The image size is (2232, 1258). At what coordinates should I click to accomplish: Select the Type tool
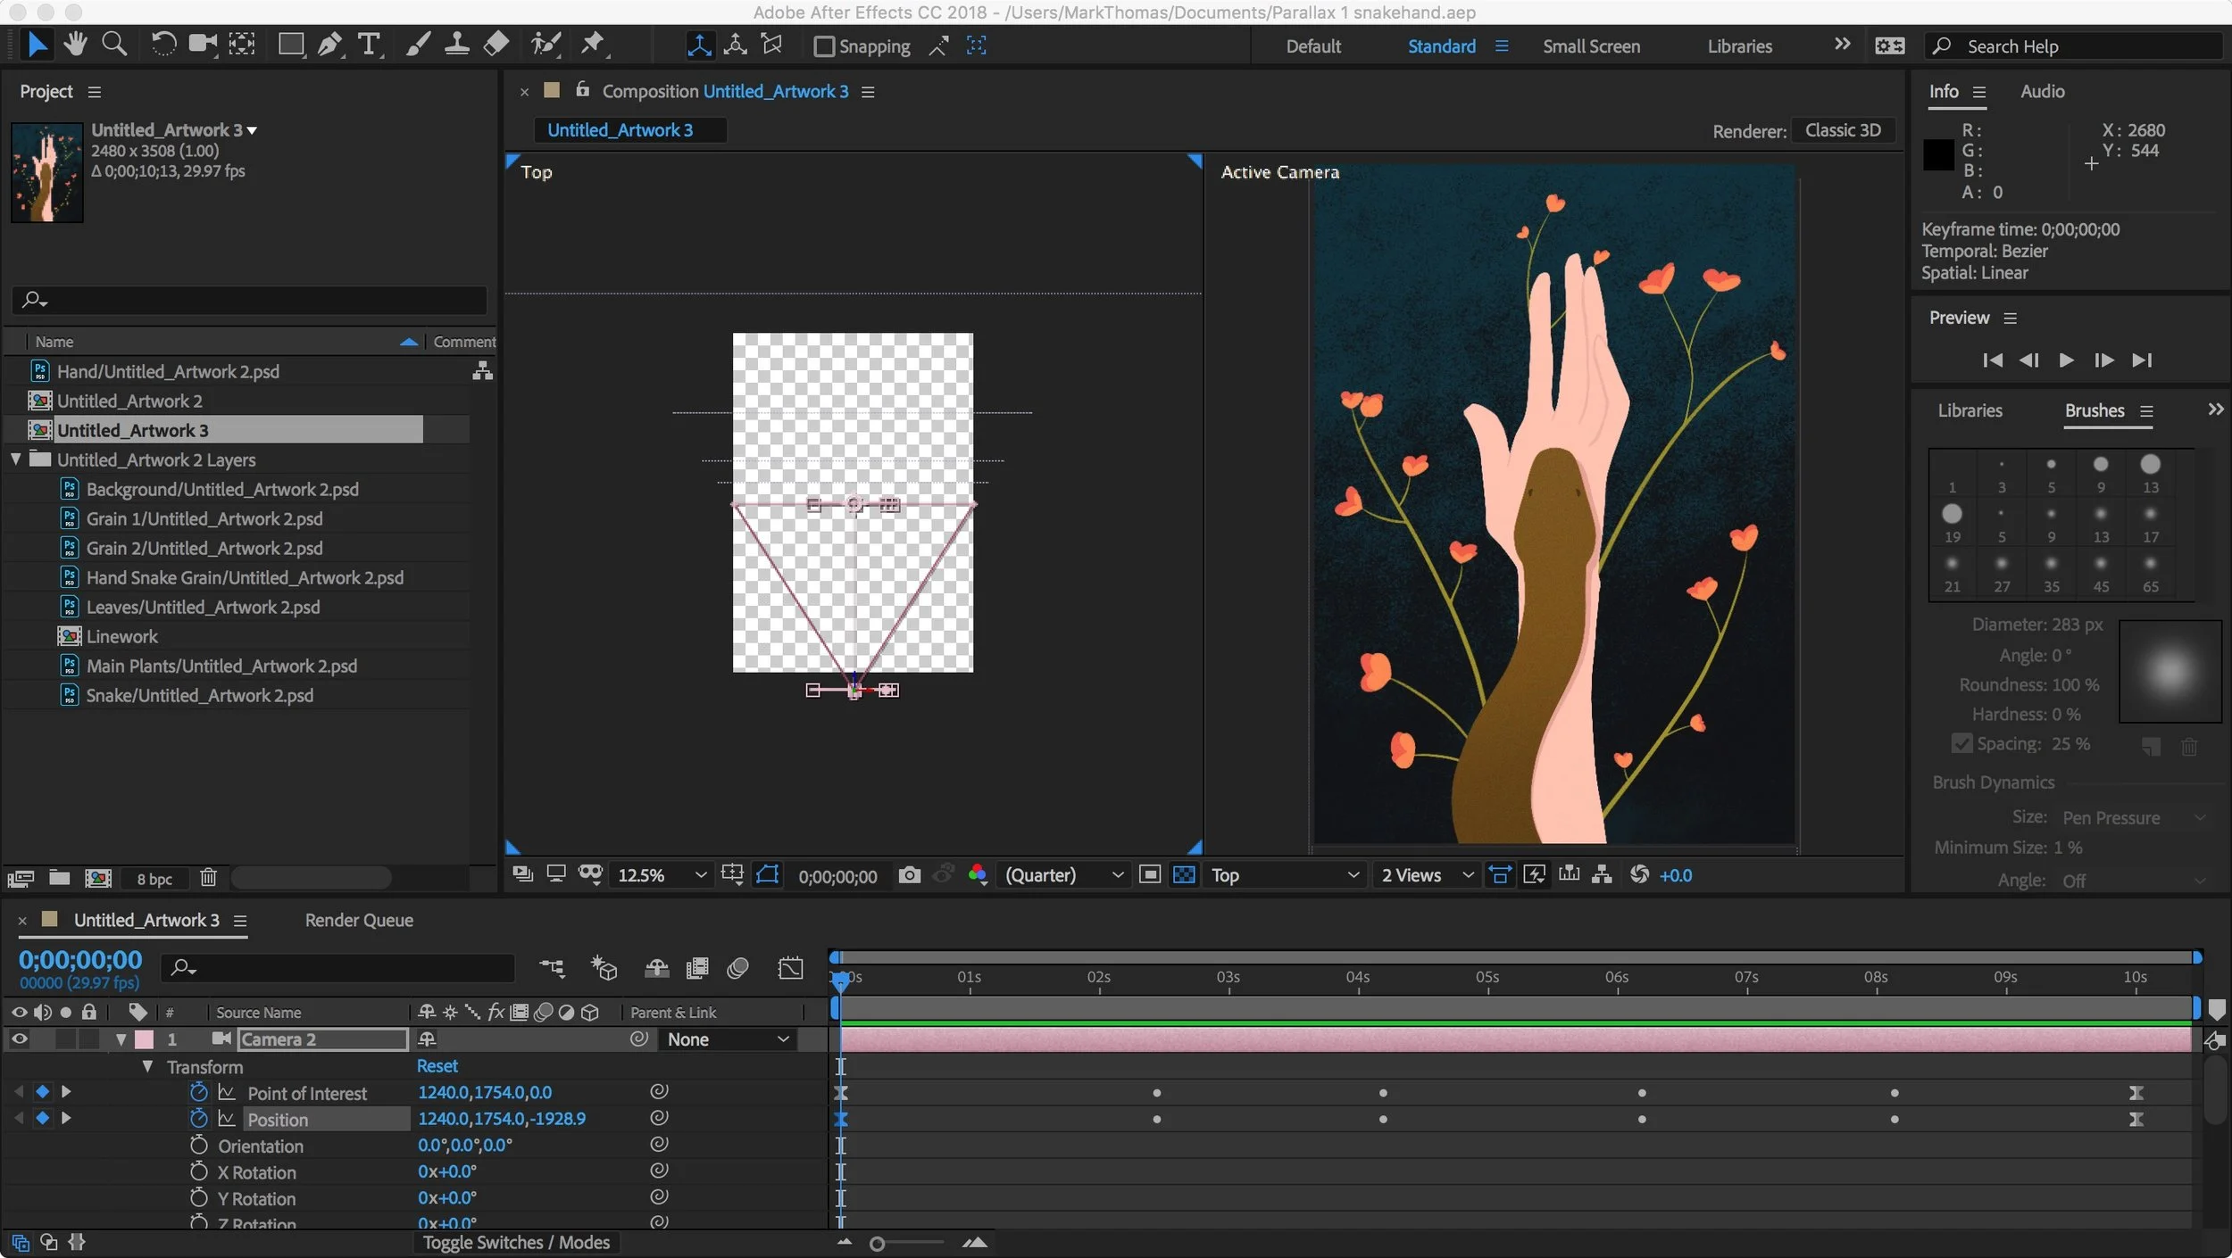pos(369,45)
